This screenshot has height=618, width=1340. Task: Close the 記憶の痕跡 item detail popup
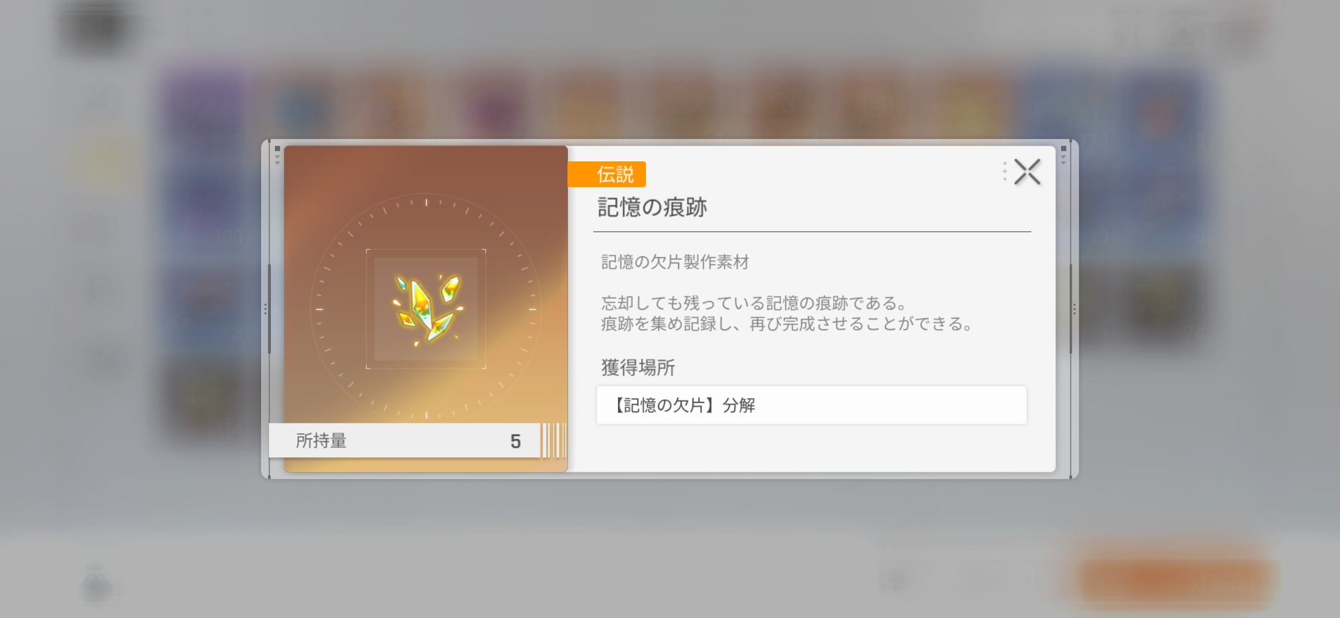tap(1027, 172)
